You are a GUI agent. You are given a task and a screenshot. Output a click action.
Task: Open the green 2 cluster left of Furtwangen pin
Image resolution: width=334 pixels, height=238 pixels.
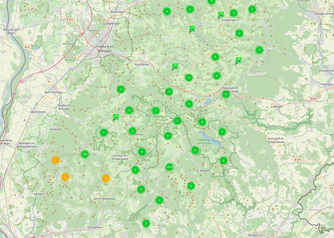(190, 9)
